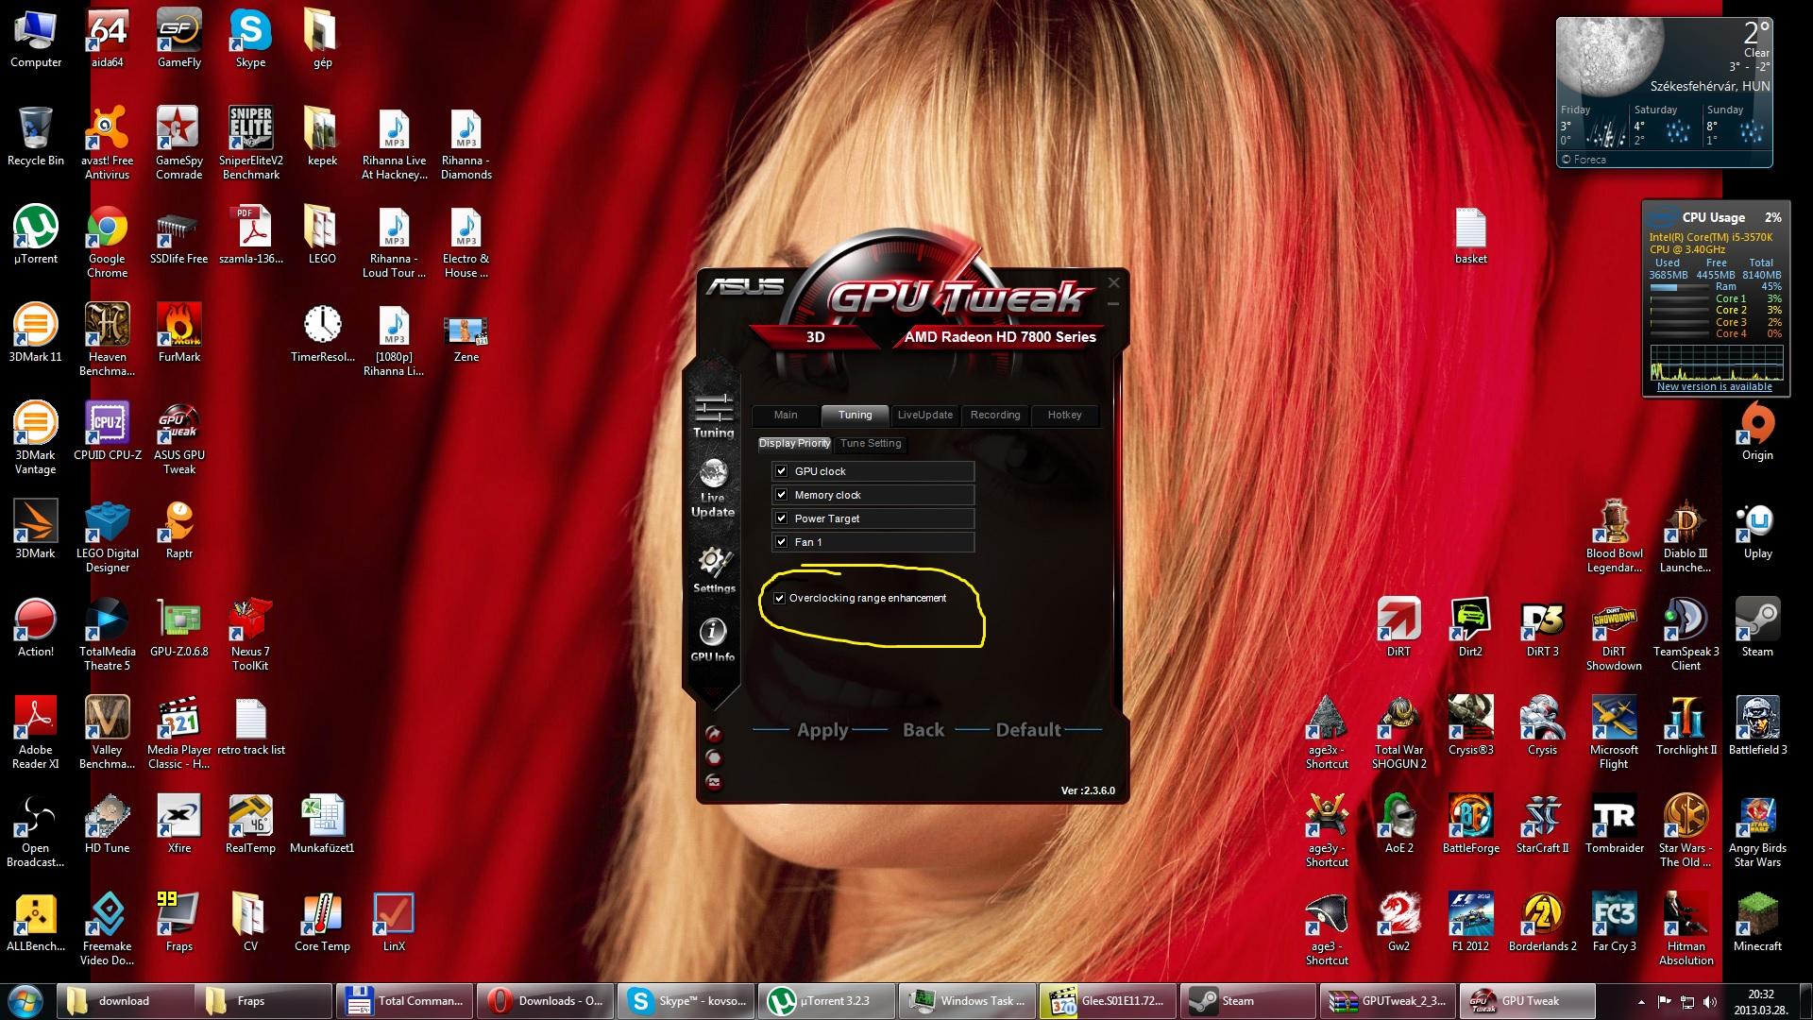Open the Steam desktop icon
The image size is (1813, 1020).
[x=1757, y=629]
